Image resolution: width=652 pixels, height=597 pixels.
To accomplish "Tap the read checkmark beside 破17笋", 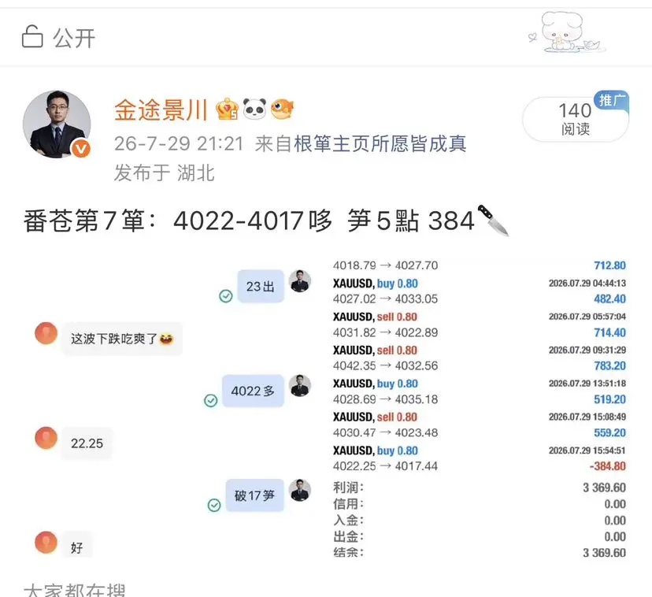I will point(214,505).
